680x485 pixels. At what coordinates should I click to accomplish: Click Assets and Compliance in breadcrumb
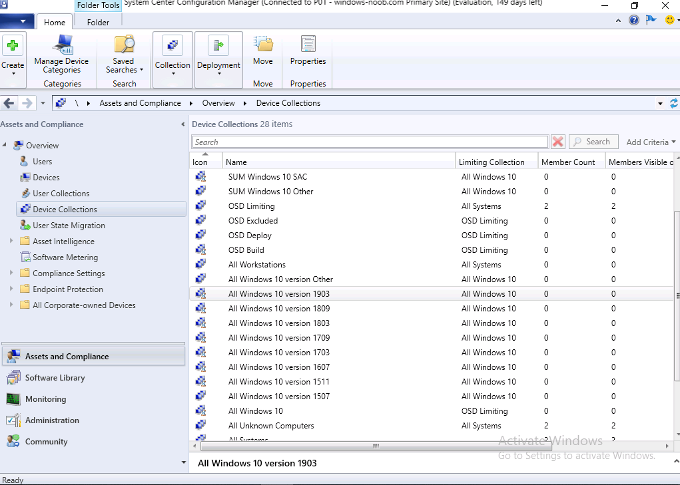[x=140, y=103]
